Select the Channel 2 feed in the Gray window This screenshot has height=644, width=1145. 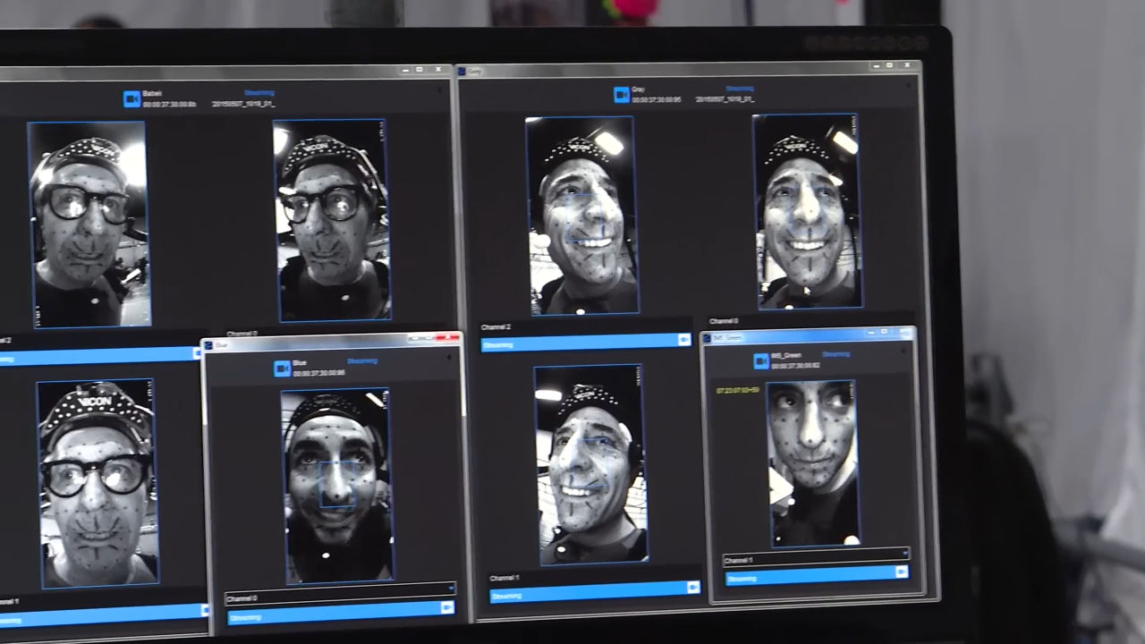(x=582, y=216)
